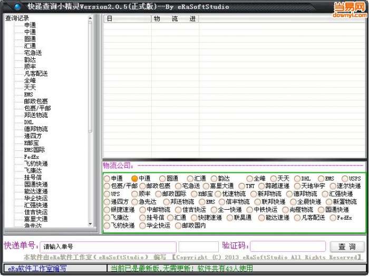Click EMS国际 in the query records tree
This screenshot has width=369, height=276.
coord(34,150)
